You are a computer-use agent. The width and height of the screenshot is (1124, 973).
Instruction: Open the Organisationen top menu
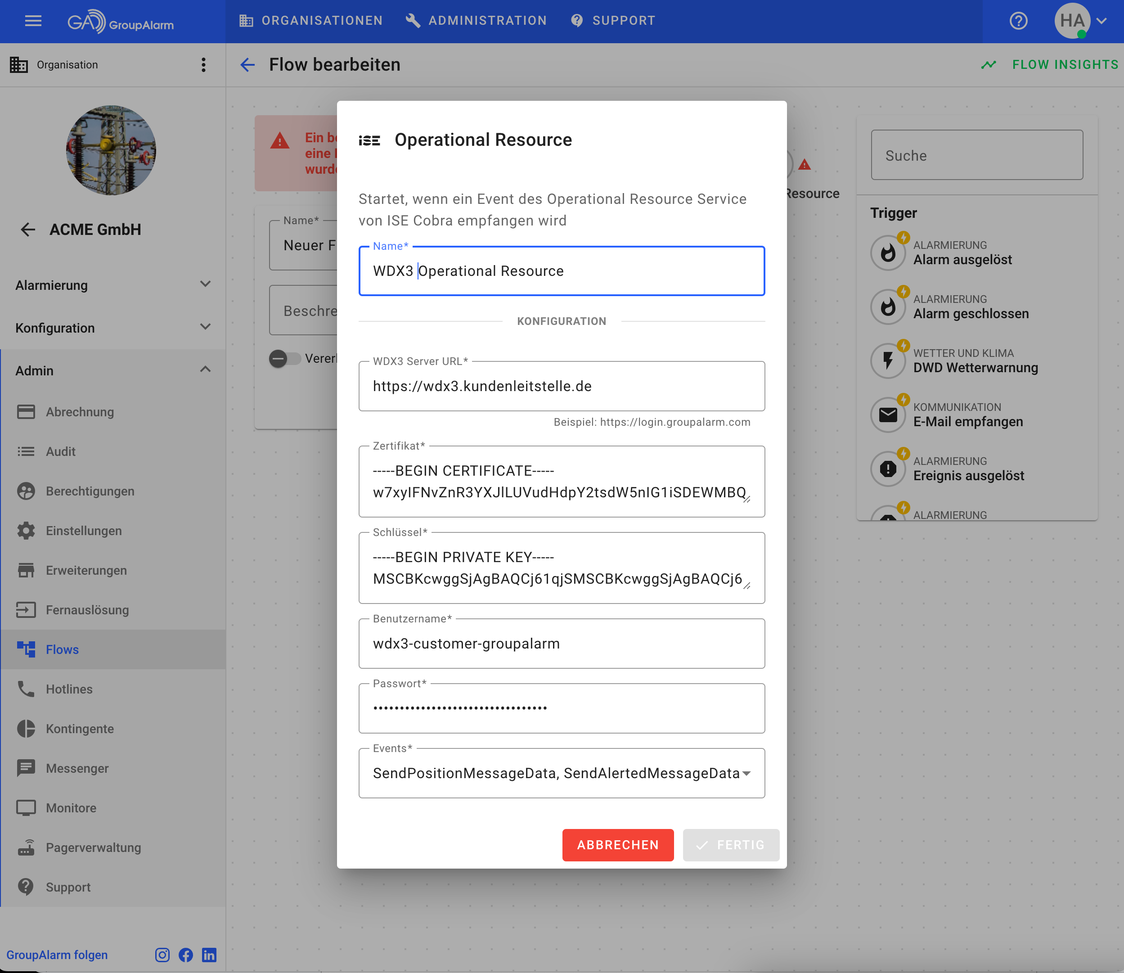tap(311, 21)
